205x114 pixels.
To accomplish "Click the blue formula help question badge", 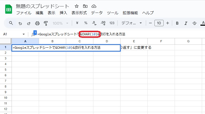I will [x=35, y=33].
